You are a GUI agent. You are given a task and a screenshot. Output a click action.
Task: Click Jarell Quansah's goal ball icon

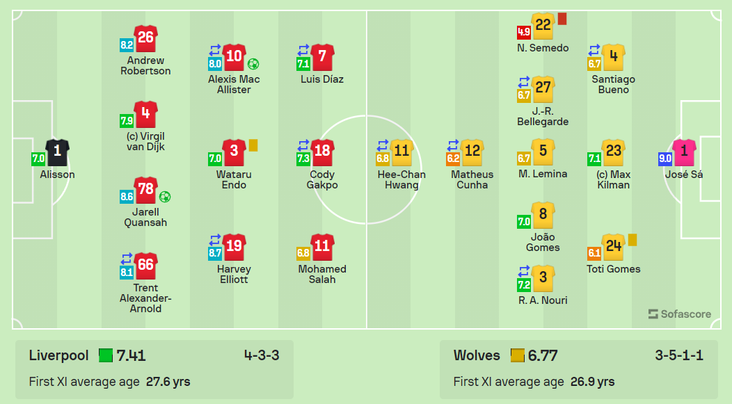(165, 196)
